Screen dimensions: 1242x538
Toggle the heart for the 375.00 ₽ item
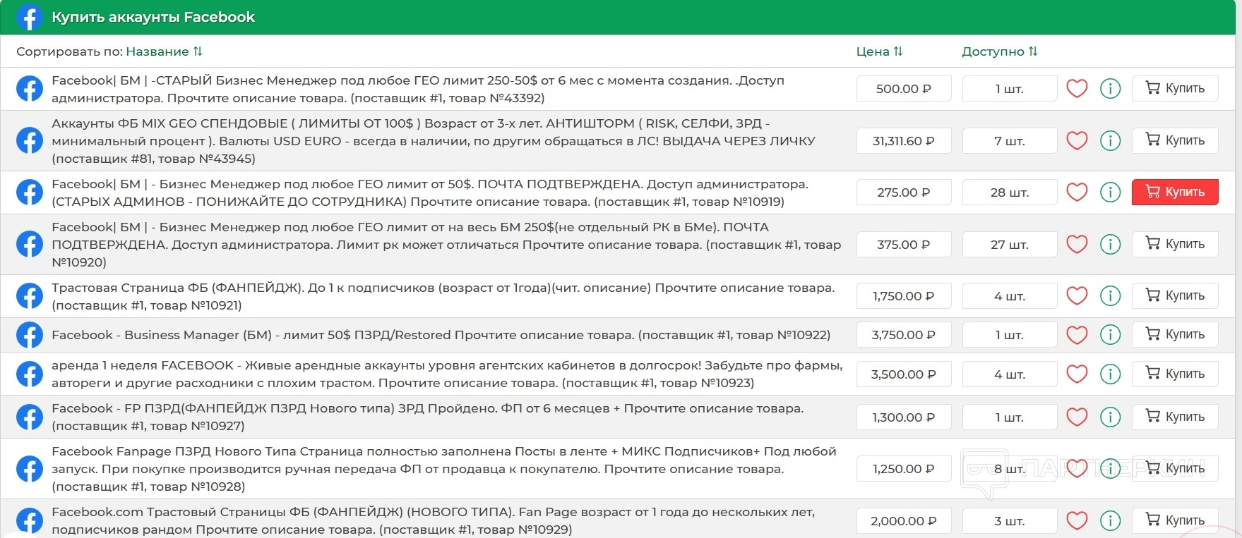[x=1077, y=245]
